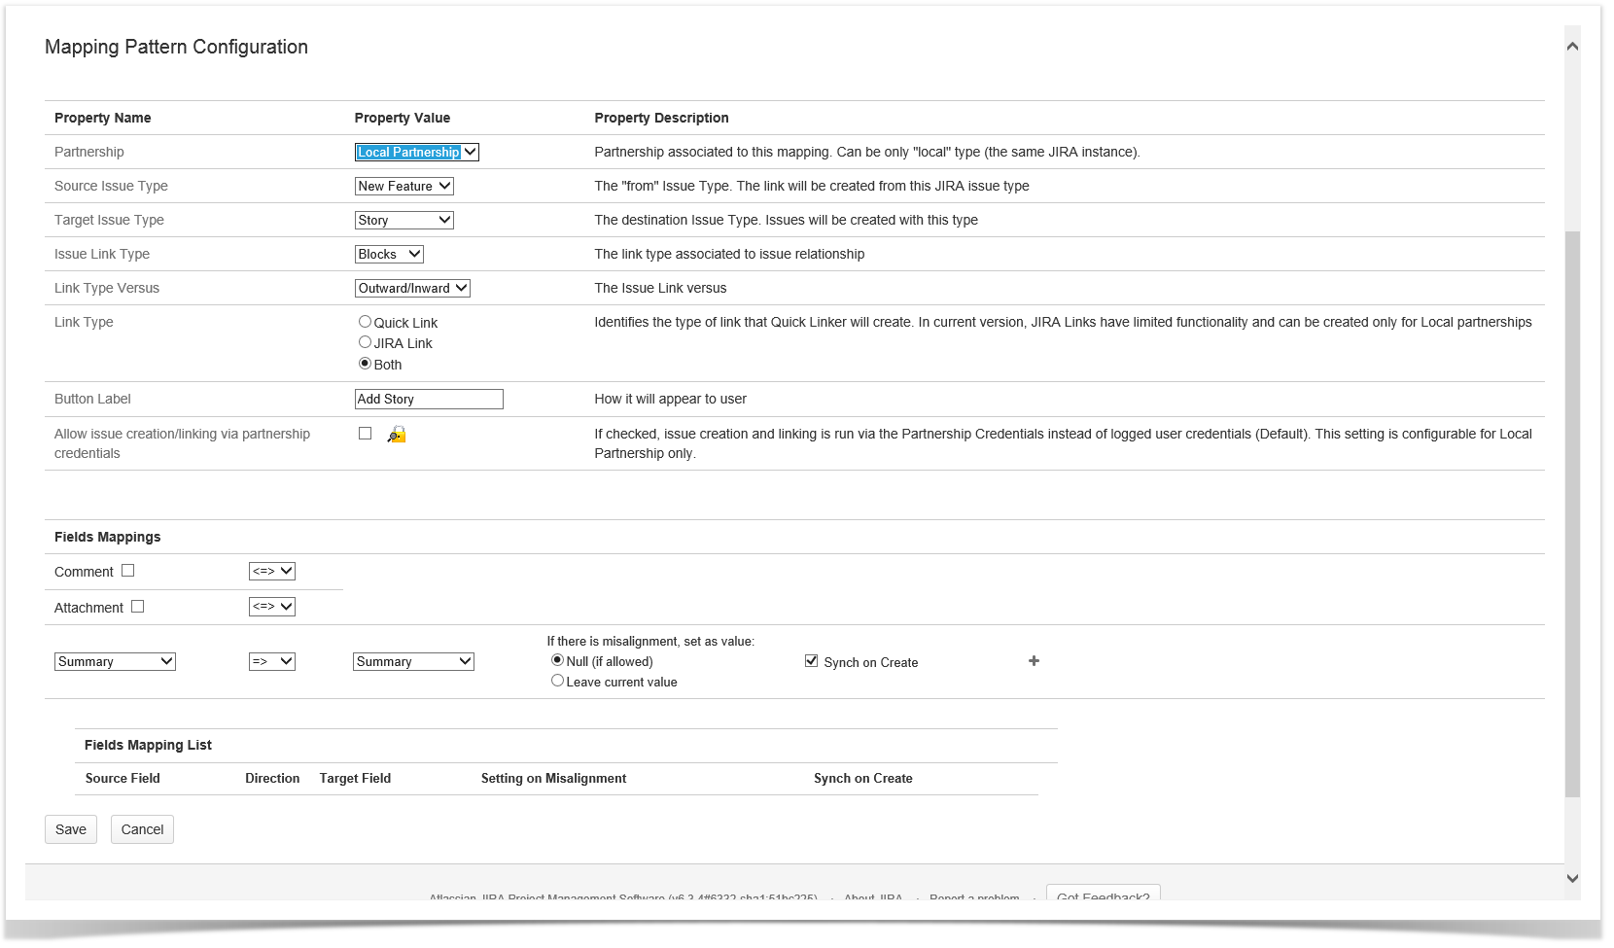Click the Save button
This screenshot has width=1614, height=948.
(x=71, y=829)
